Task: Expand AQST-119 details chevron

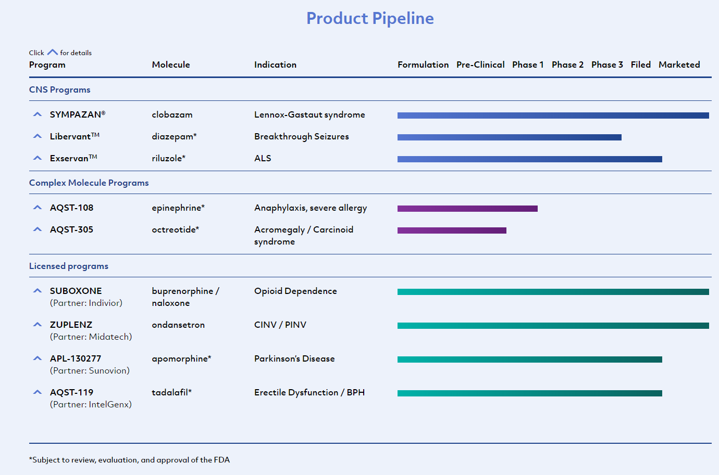Action: 38,392
